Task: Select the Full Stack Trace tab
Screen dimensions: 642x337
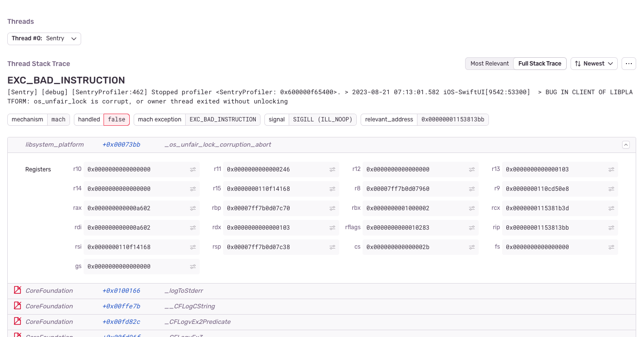Action: tap(539, 63)
